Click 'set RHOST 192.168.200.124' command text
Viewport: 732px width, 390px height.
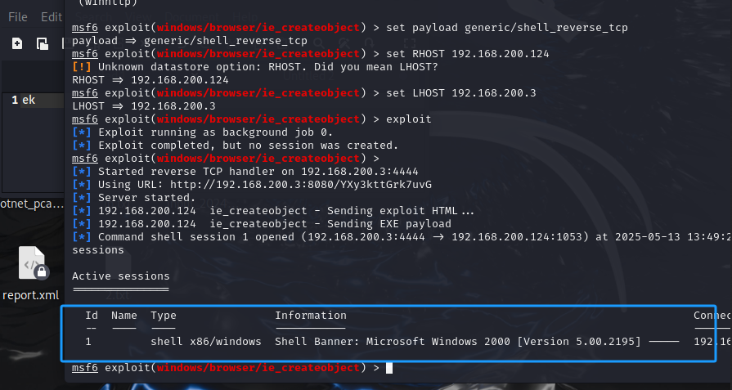click(x=468, y=54)
